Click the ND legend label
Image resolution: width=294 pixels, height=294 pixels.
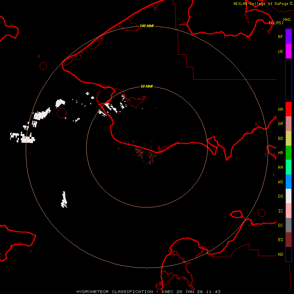(280, 254)
